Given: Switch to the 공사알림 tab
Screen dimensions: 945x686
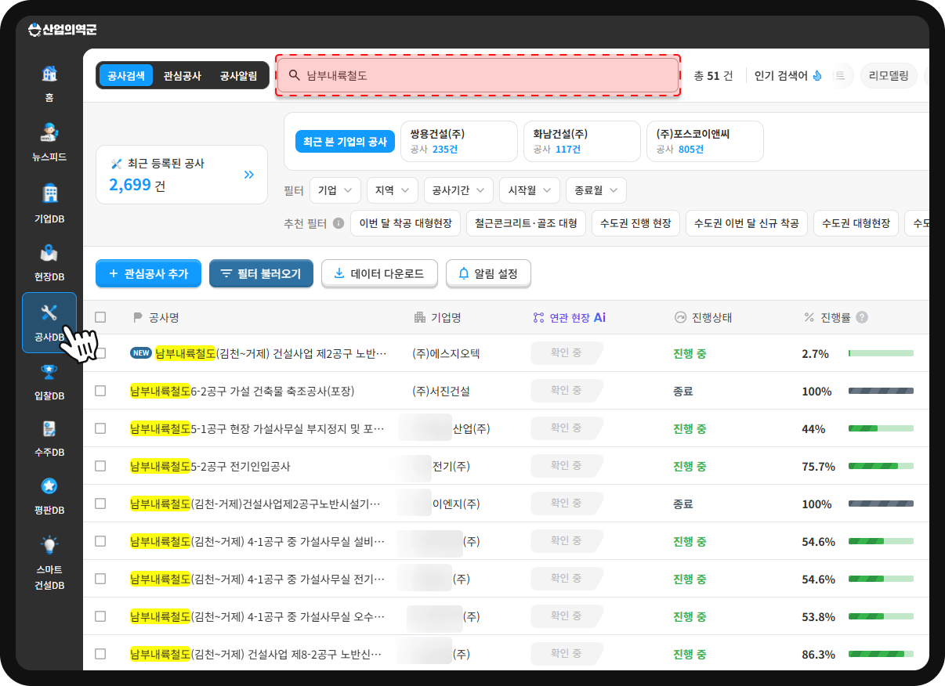Looking at the screenshot, I should point(238,76).
